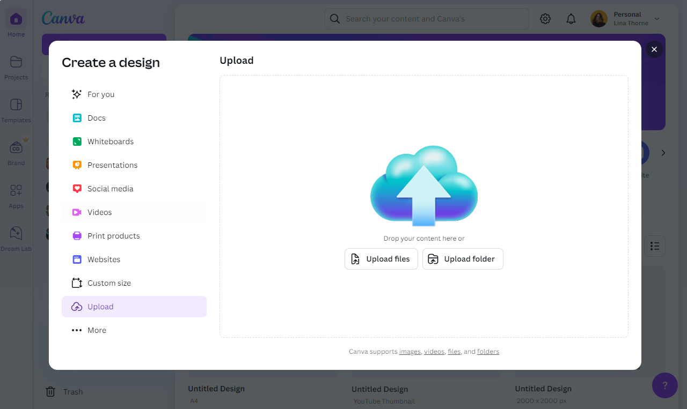
Task: Open Projects in the sidebar
Action: [16, 67]
